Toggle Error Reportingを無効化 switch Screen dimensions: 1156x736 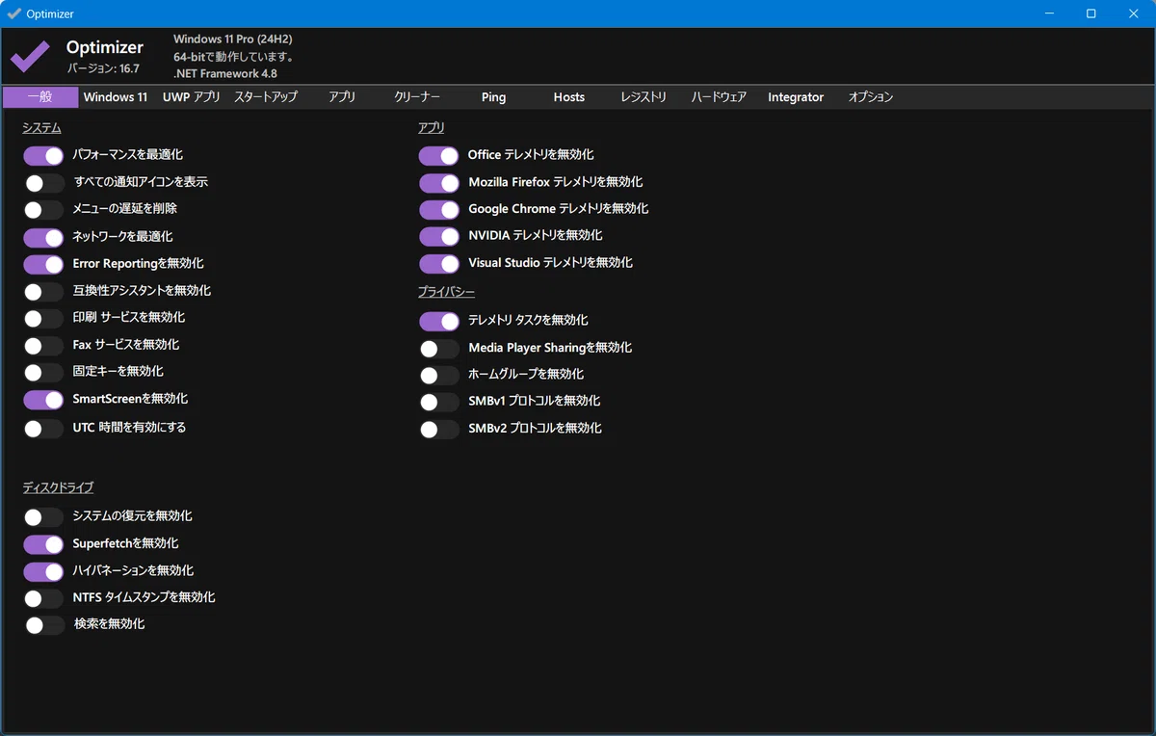click(43, 264)
